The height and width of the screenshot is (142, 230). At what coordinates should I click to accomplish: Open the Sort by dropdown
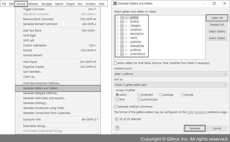click(171, 85)
